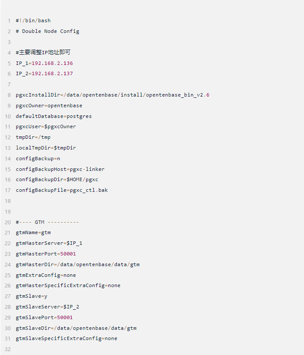Click the configBackupHost=pgxc-linker line
The image size is (304, 355).
coord(60,169)
